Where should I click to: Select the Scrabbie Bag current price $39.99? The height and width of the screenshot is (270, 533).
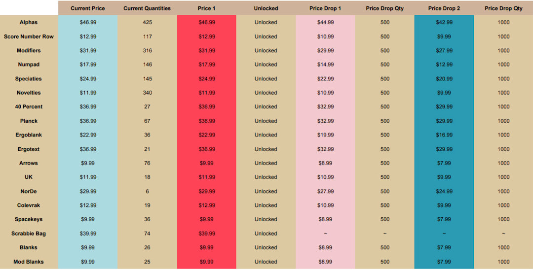tap(88, 234)
